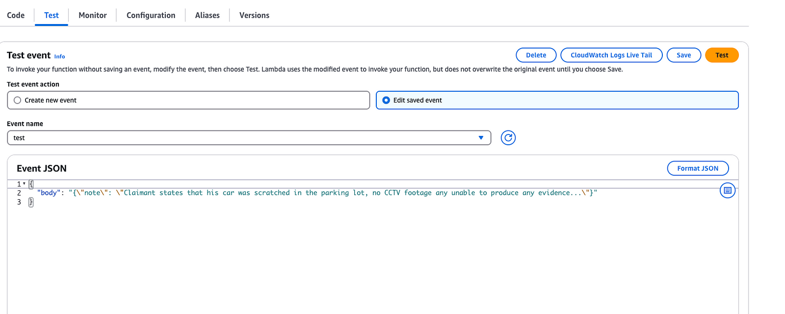Select the Edit saved event radio option

coord(557,100)
